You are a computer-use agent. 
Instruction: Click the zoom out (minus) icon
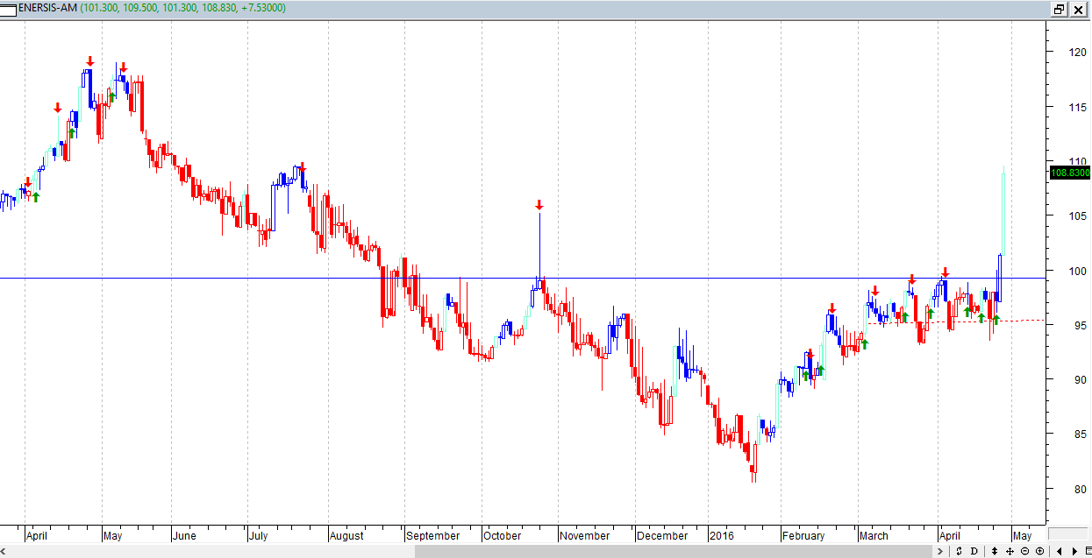click(1024, 551)
